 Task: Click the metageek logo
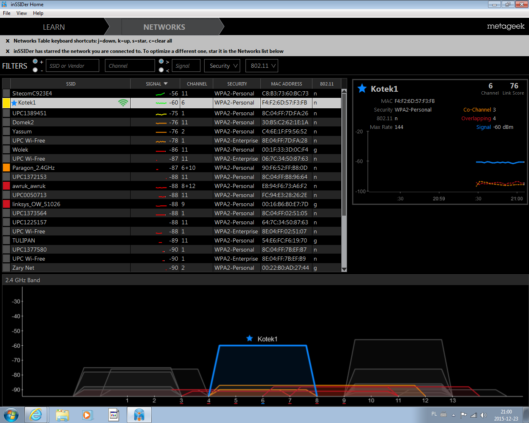click(505, 26)
